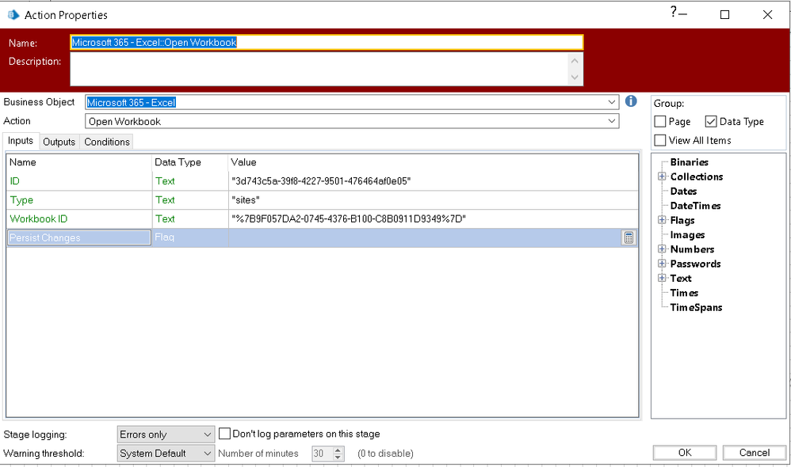
Task: Click the Workbook ID value cell
Action: pos(434,219)
